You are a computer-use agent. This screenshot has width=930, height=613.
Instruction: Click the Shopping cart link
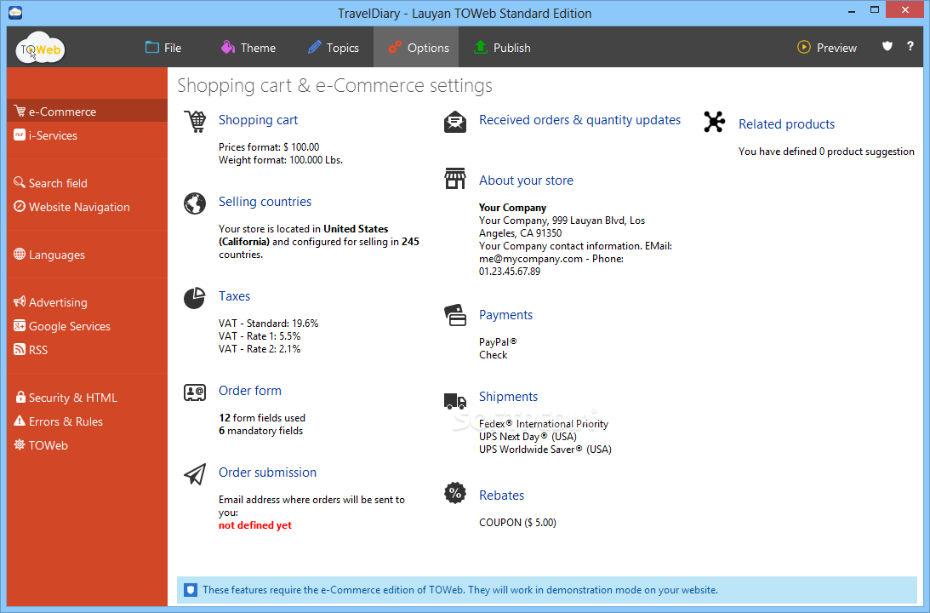pos(258,120)
